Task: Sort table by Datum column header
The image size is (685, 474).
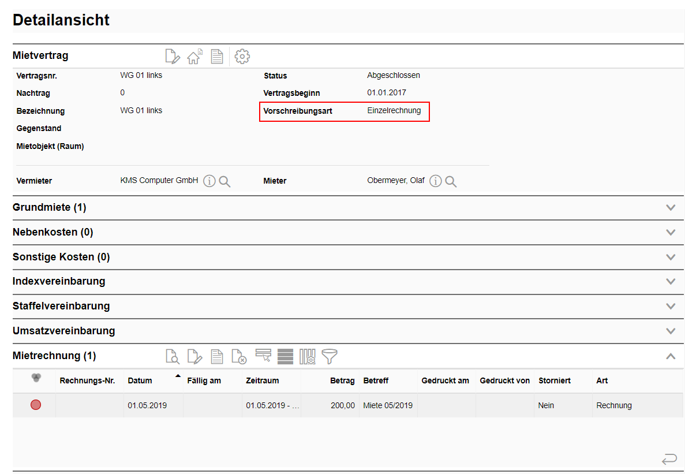Action: click(140, 381)
